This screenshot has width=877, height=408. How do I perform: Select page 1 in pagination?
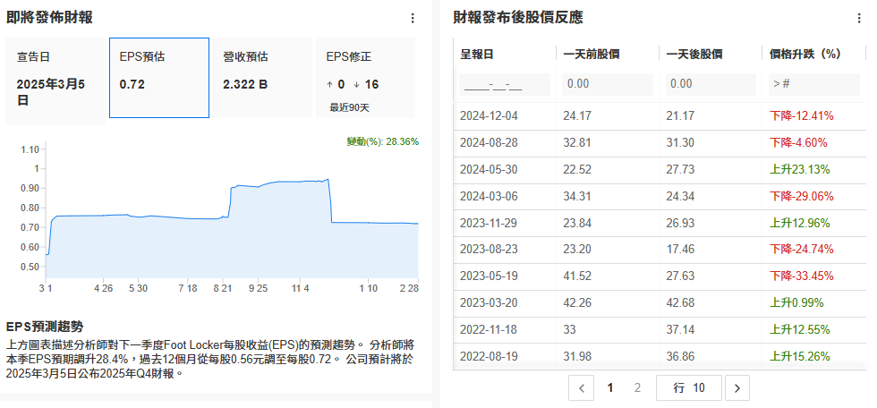610,388
